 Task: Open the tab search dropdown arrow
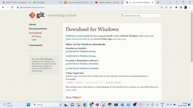pyautogui.click(x=170, y=2)
